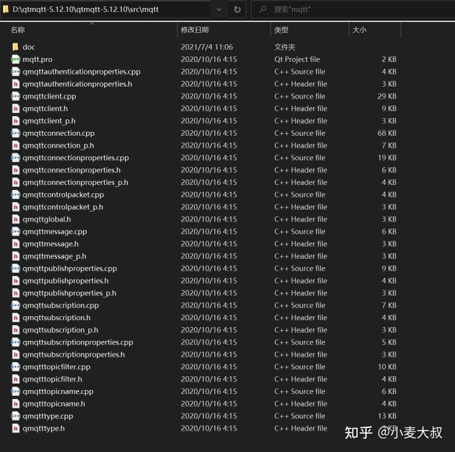
Task: Sort files by the 类型 column header
Action: 281,30
